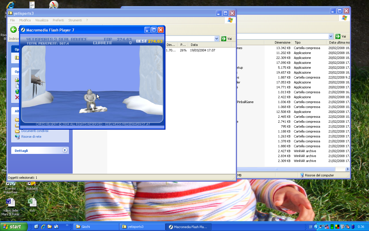Open Voti Excel file on desktop
This screenshot has width=369, height=231.
(32, 205)
